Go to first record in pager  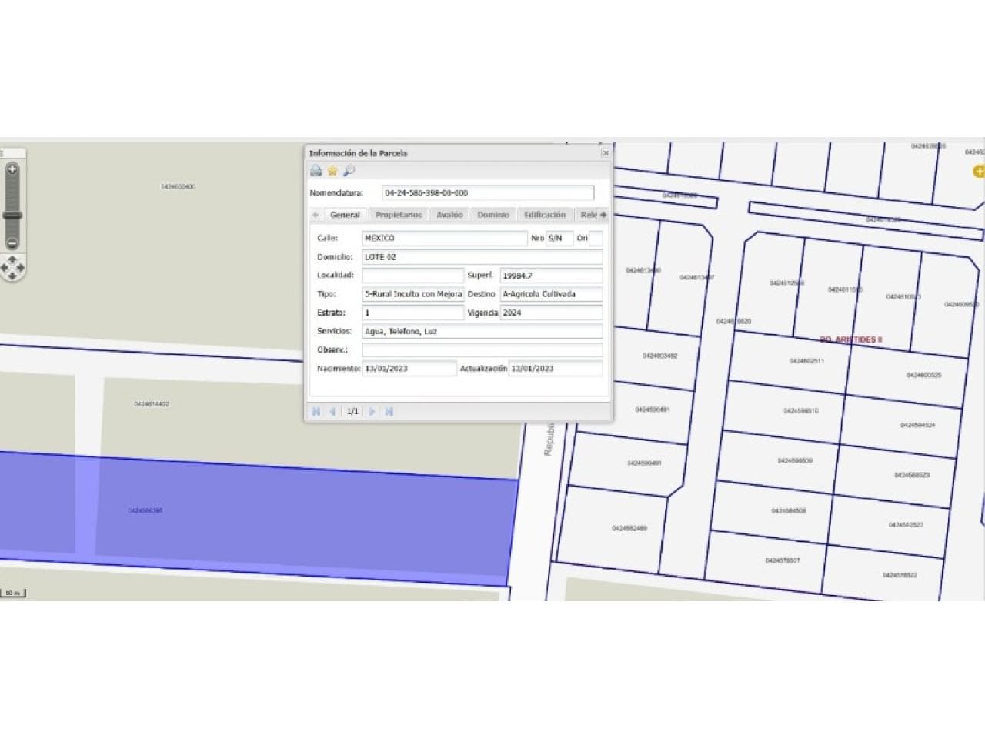point(316,412)
